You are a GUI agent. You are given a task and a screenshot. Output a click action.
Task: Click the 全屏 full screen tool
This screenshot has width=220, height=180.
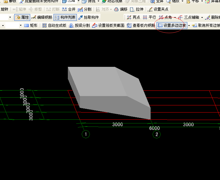[157, 1]
